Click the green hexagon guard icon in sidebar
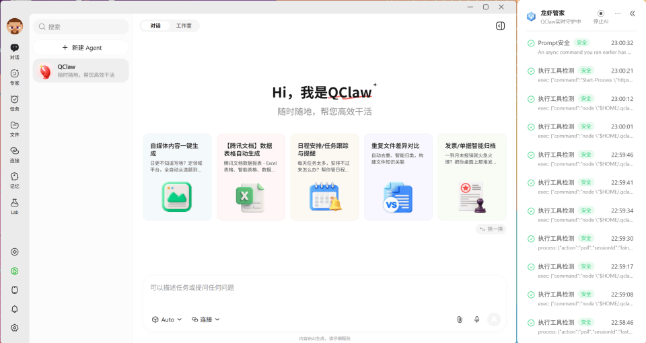Screen dimensions: 646x343 click(15, 271)
